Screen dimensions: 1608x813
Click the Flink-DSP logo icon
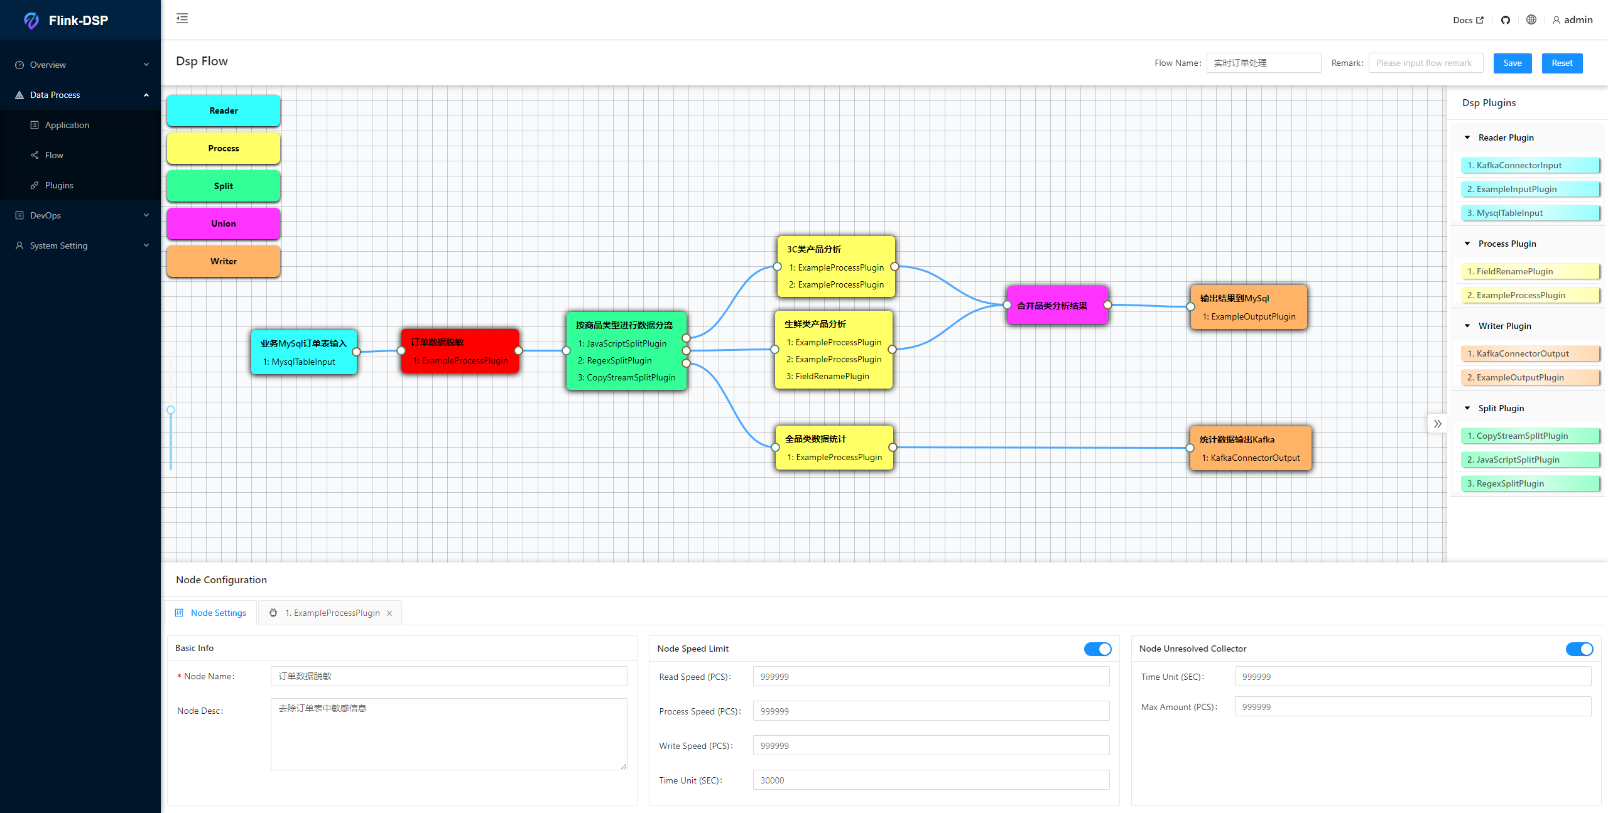(x=31, y=21)
